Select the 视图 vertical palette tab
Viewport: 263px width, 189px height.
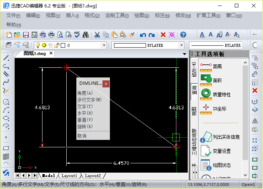(x=194, y=111)
